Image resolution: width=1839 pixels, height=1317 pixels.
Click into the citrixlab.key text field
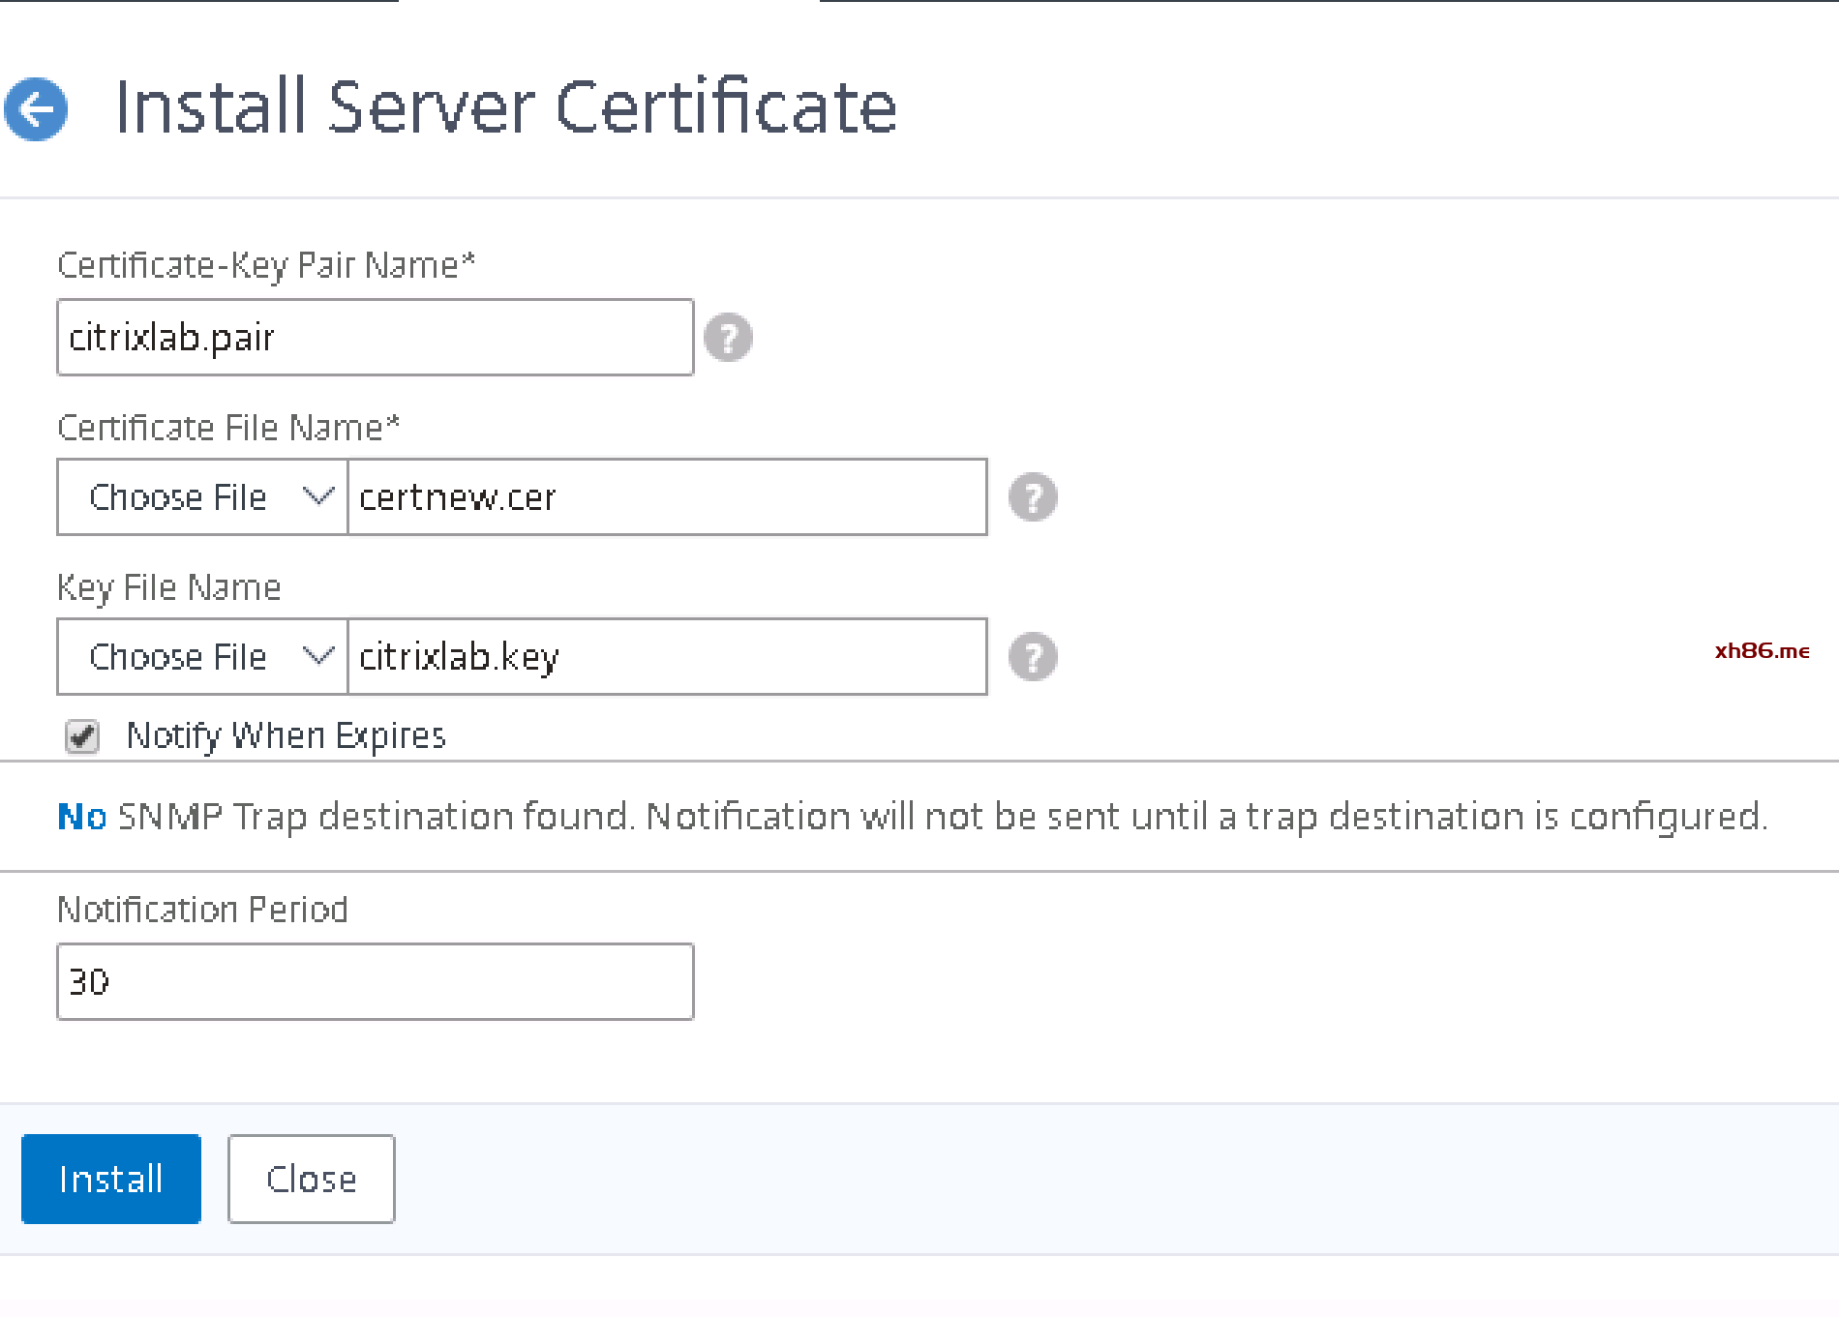pyautogui.click(x=667, y=657)
